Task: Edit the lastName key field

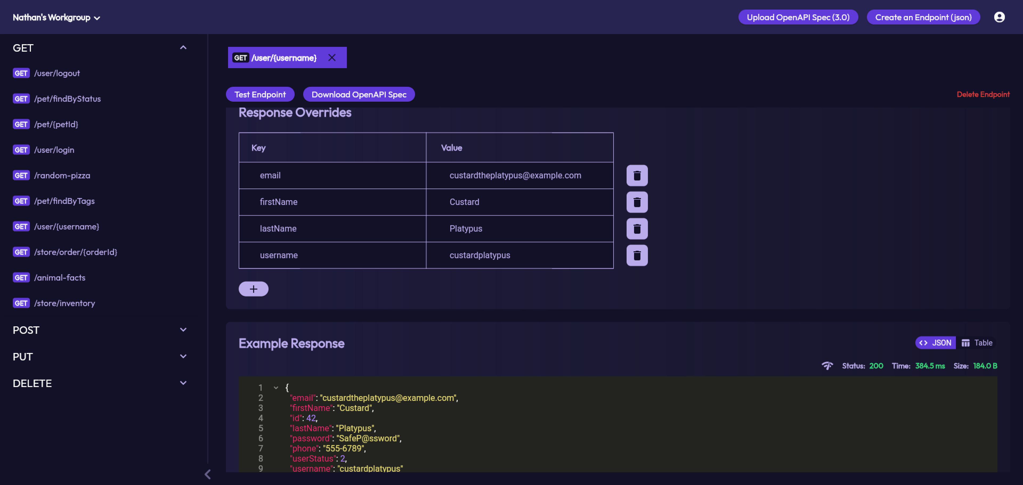Action: (332, 229)
